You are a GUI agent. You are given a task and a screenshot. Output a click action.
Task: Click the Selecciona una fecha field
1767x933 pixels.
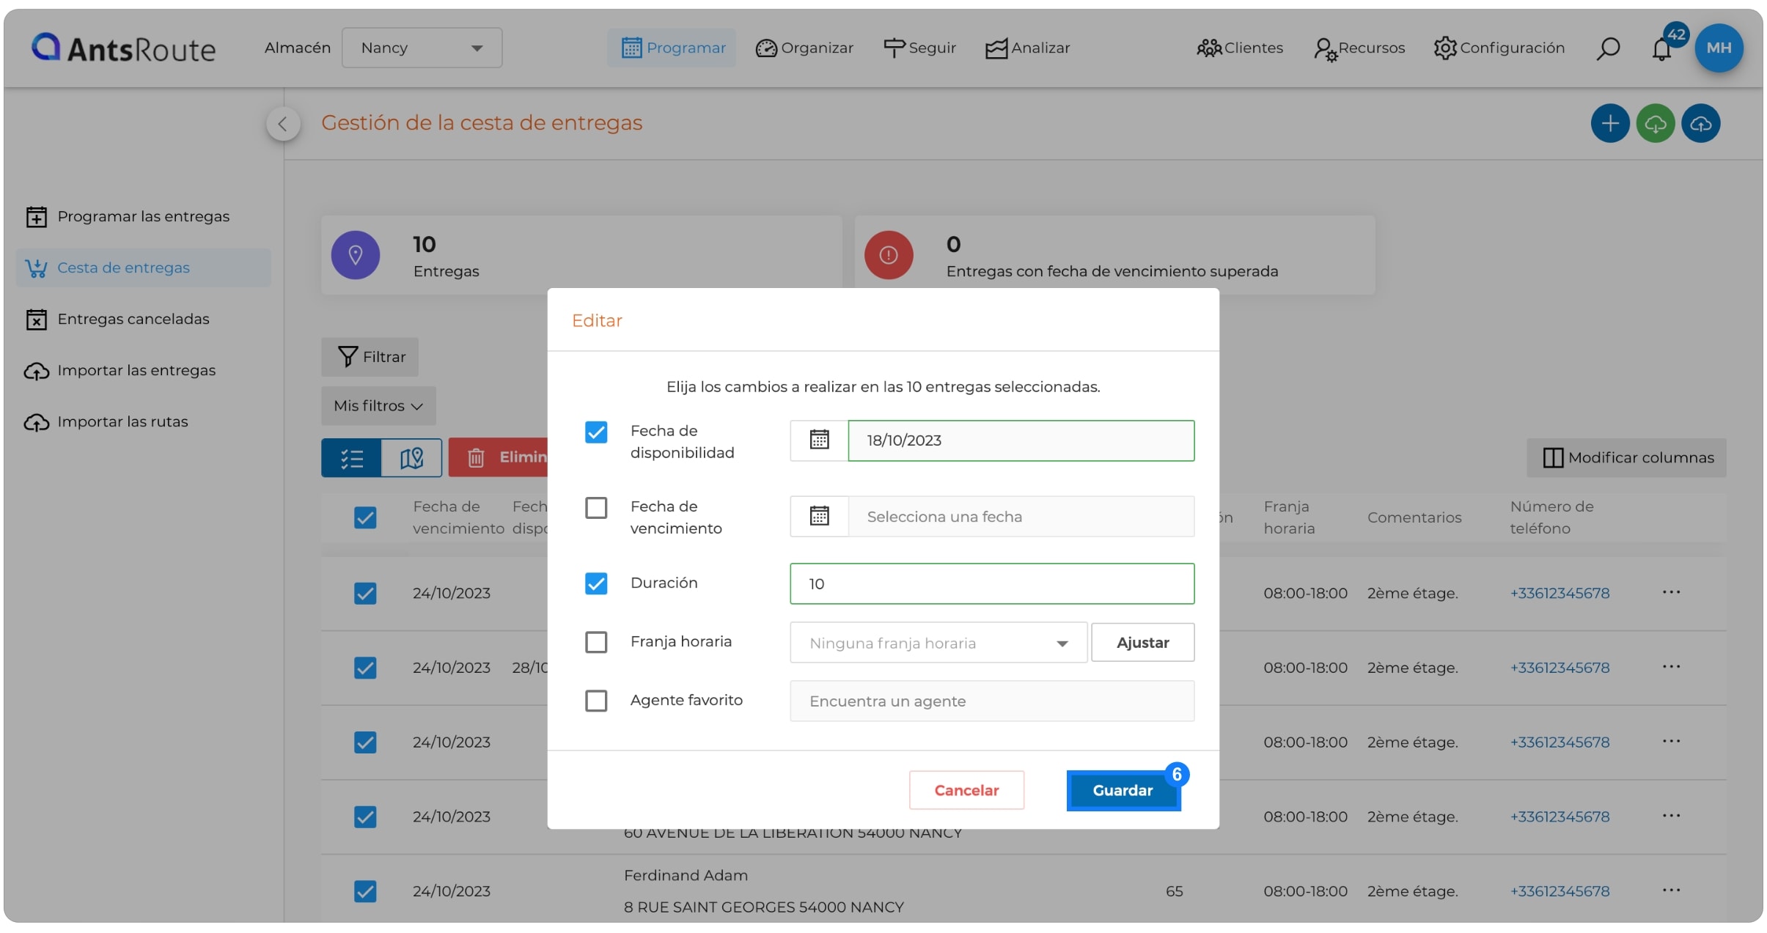pyautogui.click(x=1021, y=517)
